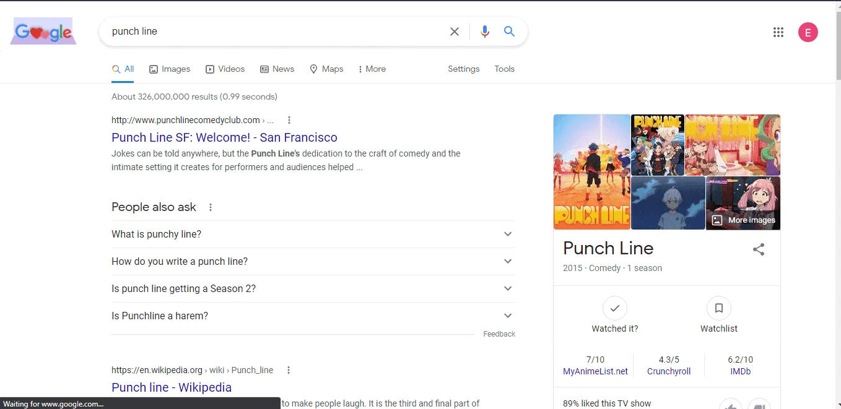Open 'Punch line - Wikipedia' result
841x409 pixels.
point(172,387)
